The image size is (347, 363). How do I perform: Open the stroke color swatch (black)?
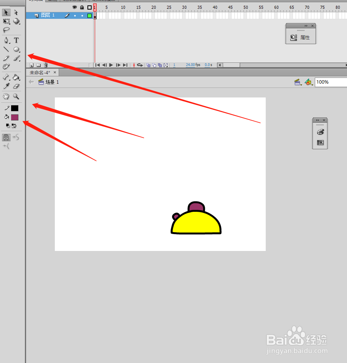tap(15, 108)
